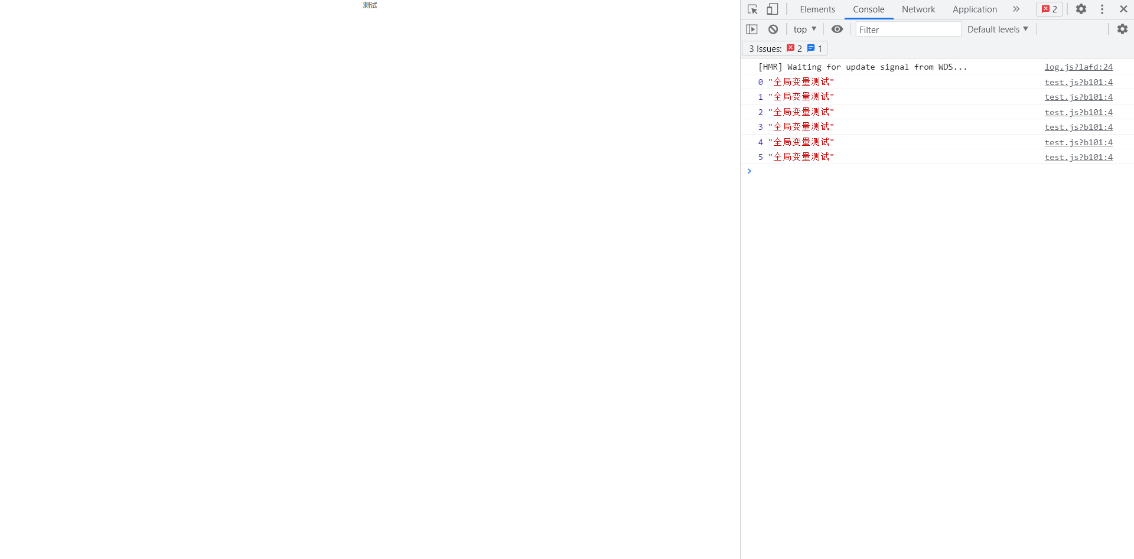Activate the inspect element picker icon
Image resolution: width=1134 pixels, height=559 pixels.
752,9
